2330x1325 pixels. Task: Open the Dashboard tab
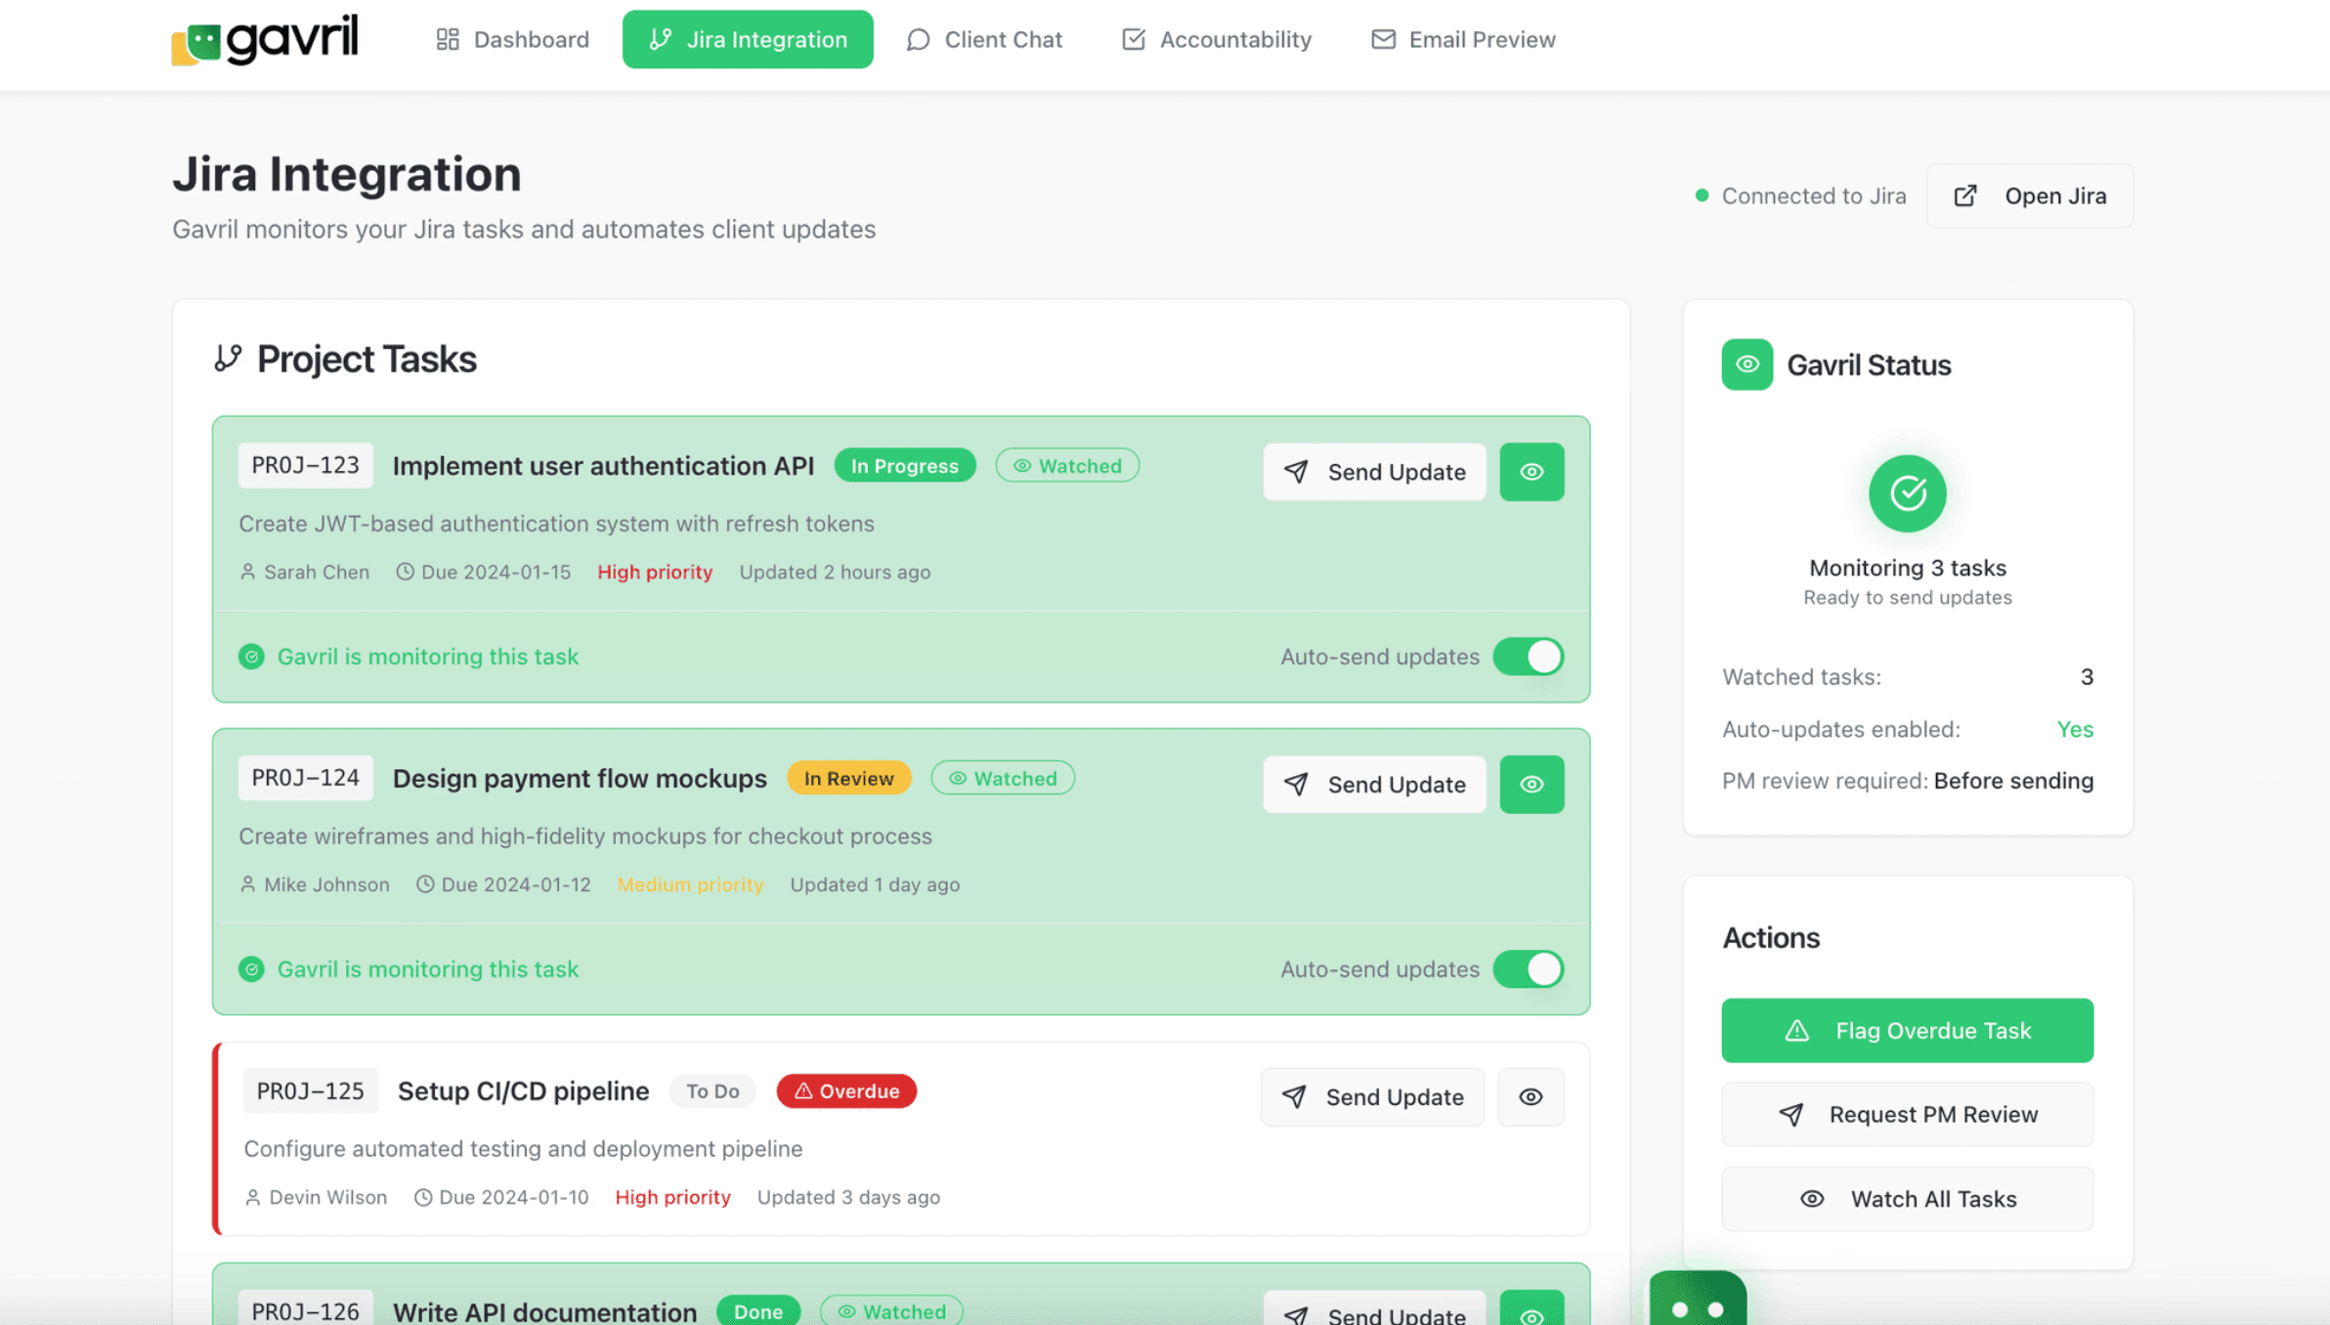(512, 40)
